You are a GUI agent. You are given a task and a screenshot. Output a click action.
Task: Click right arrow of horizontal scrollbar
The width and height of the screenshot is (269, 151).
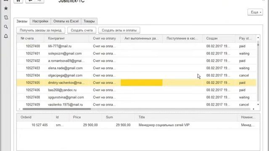pyautogui.click(x=253, y=109)
